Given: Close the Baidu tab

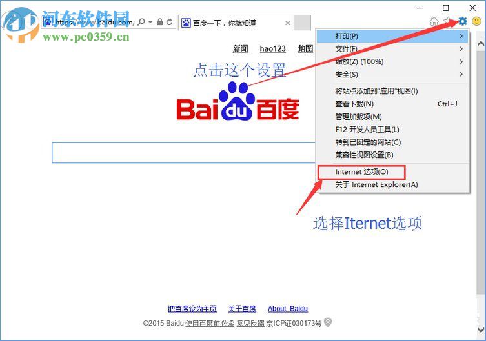Looking at the screenshot, I should point(288,23).
